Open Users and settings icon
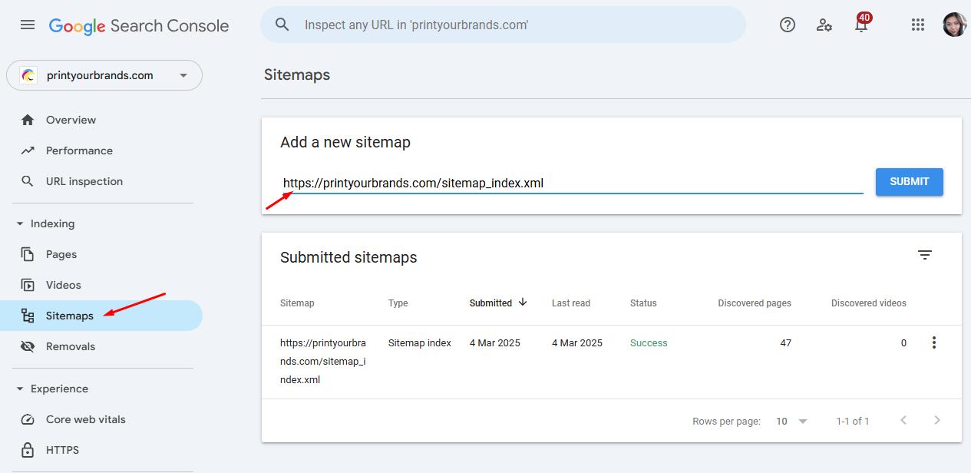The width and height of the screenshot is (971, 473). click(824, 25)
